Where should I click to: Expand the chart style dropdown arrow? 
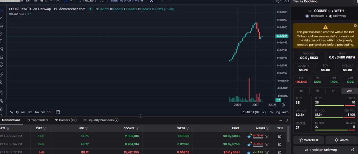pos(70,1)
